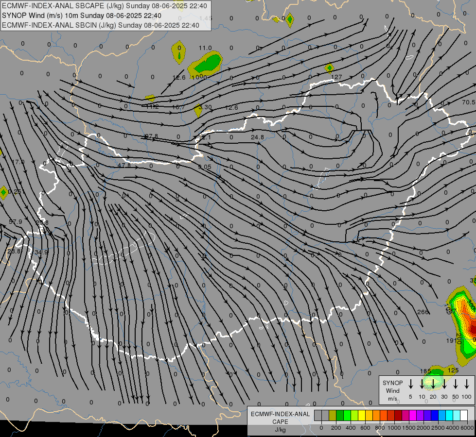Click the 1000 tick label in CAPE scale
This screenshot has height=437, width=476.
click(394, 428)
